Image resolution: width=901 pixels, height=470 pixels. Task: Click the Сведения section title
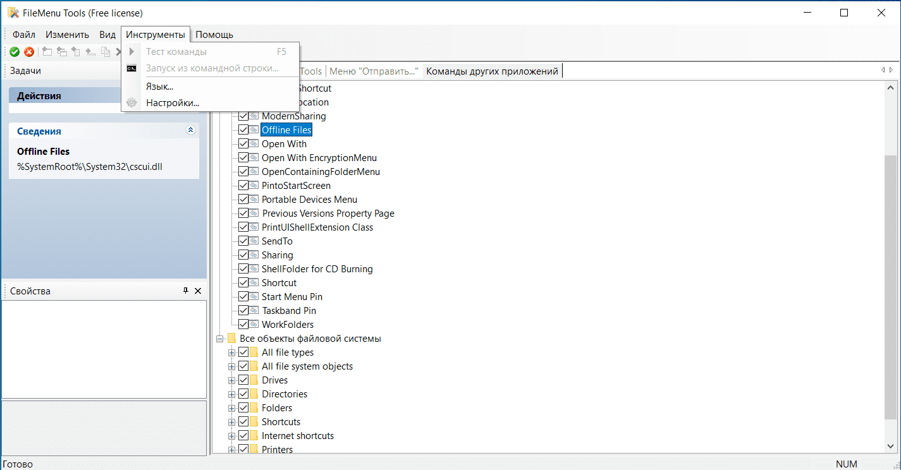39,131
